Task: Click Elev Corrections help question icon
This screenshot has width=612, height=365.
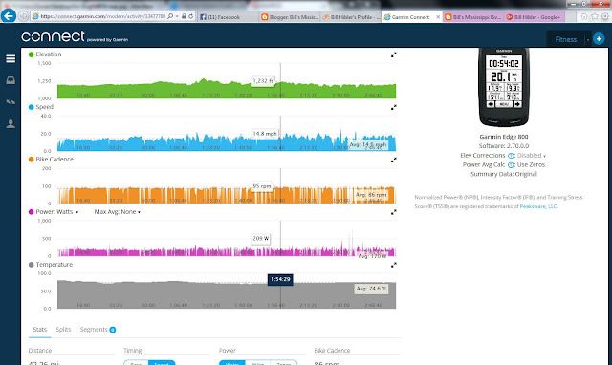Action: coord(511,156)
